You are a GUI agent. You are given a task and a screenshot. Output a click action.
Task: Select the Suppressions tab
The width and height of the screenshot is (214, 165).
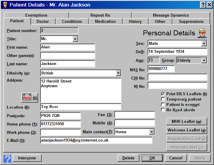coord(191,21)
